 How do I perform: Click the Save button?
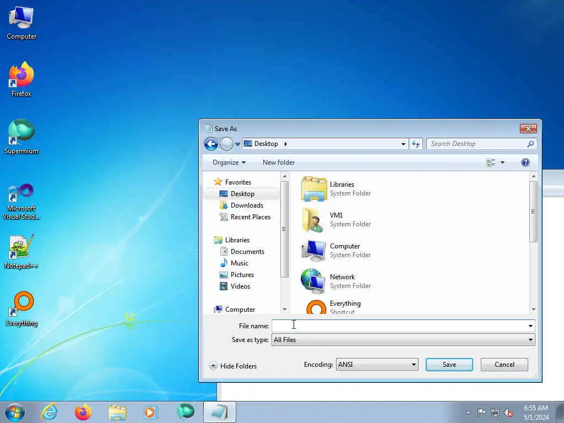[449, 365]
